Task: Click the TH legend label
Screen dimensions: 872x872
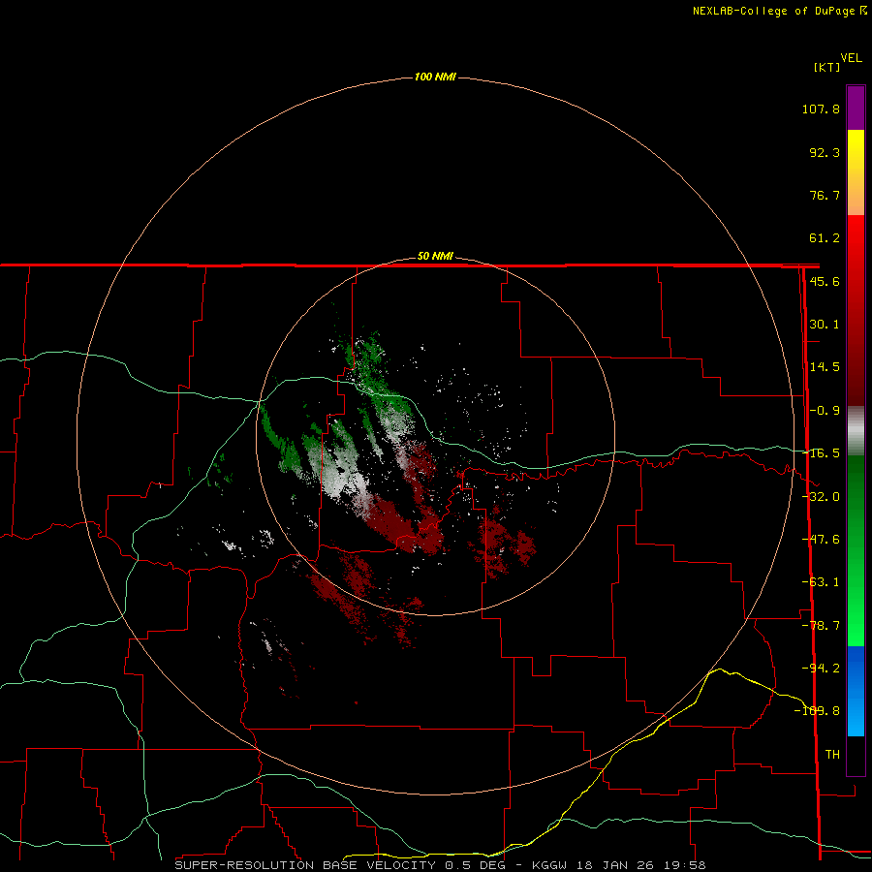Action: click(832, 755)
